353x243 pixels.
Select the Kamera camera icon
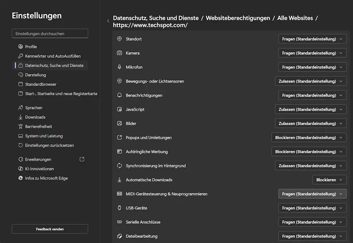[119, 53]
